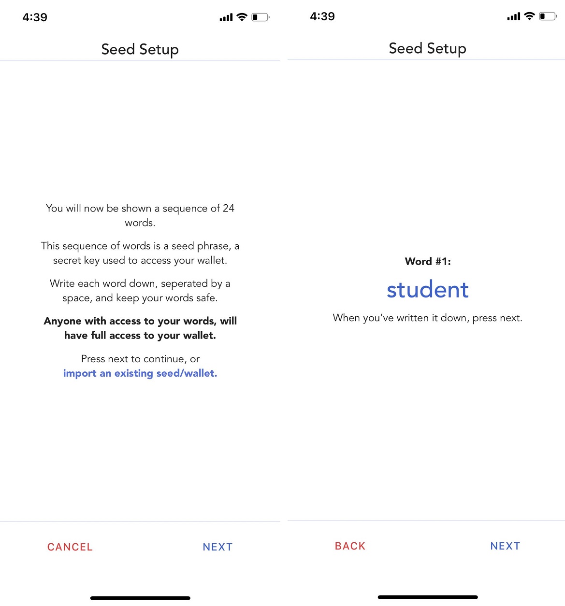Screen dimensions: 565x606
Task: Tap CANCEL on the seed intro screen
Action: 70,547
